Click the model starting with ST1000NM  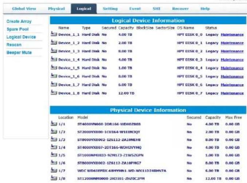pos(110,155)
